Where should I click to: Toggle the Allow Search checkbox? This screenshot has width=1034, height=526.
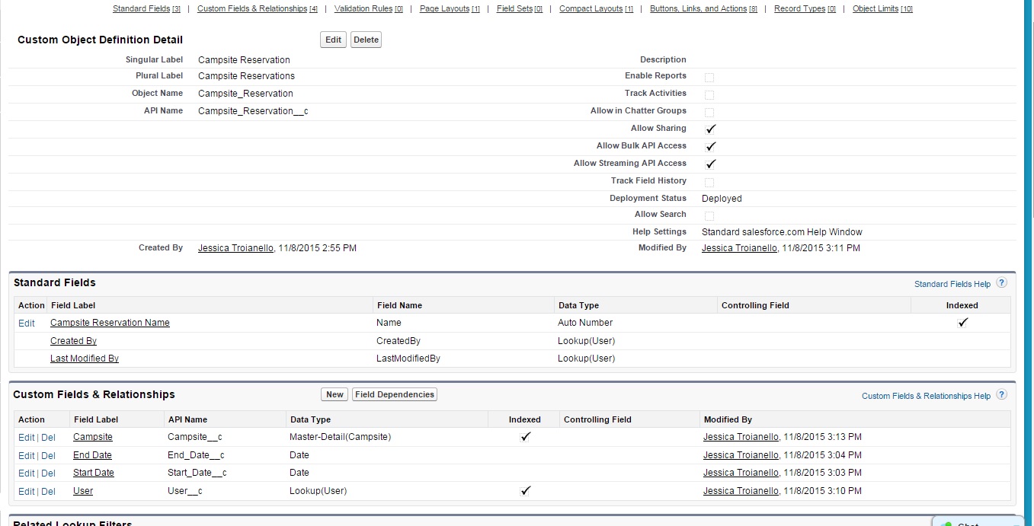[709, 215]
